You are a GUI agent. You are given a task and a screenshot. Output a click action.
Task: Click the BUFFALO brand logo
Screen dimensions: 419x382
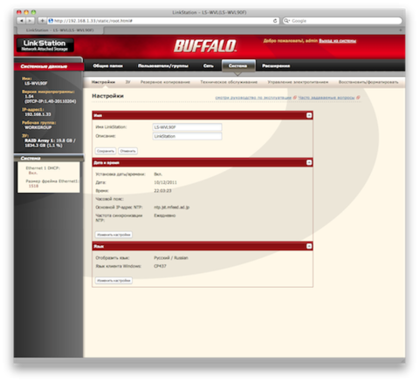click(x=205, y=46)
